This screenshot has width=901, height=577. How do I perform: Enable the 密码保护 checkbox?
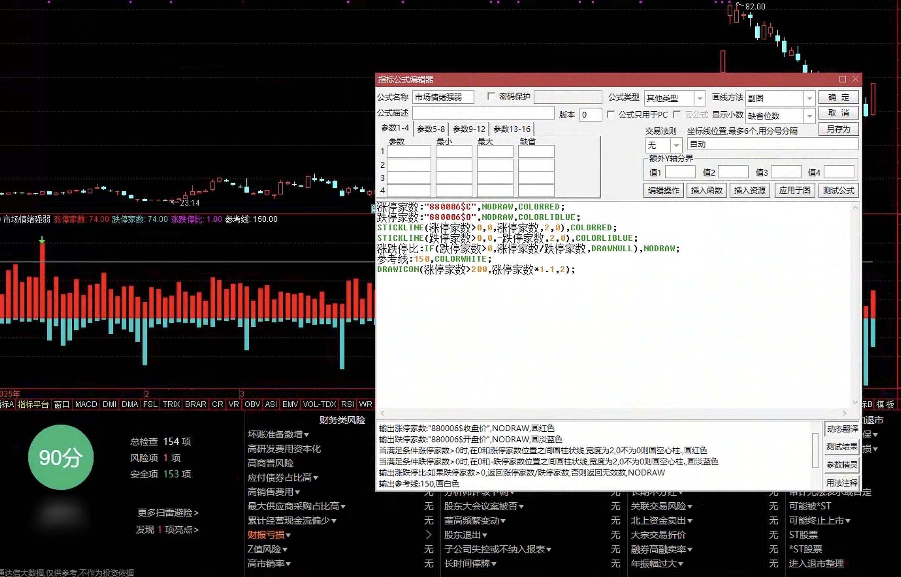pos(491,96)
